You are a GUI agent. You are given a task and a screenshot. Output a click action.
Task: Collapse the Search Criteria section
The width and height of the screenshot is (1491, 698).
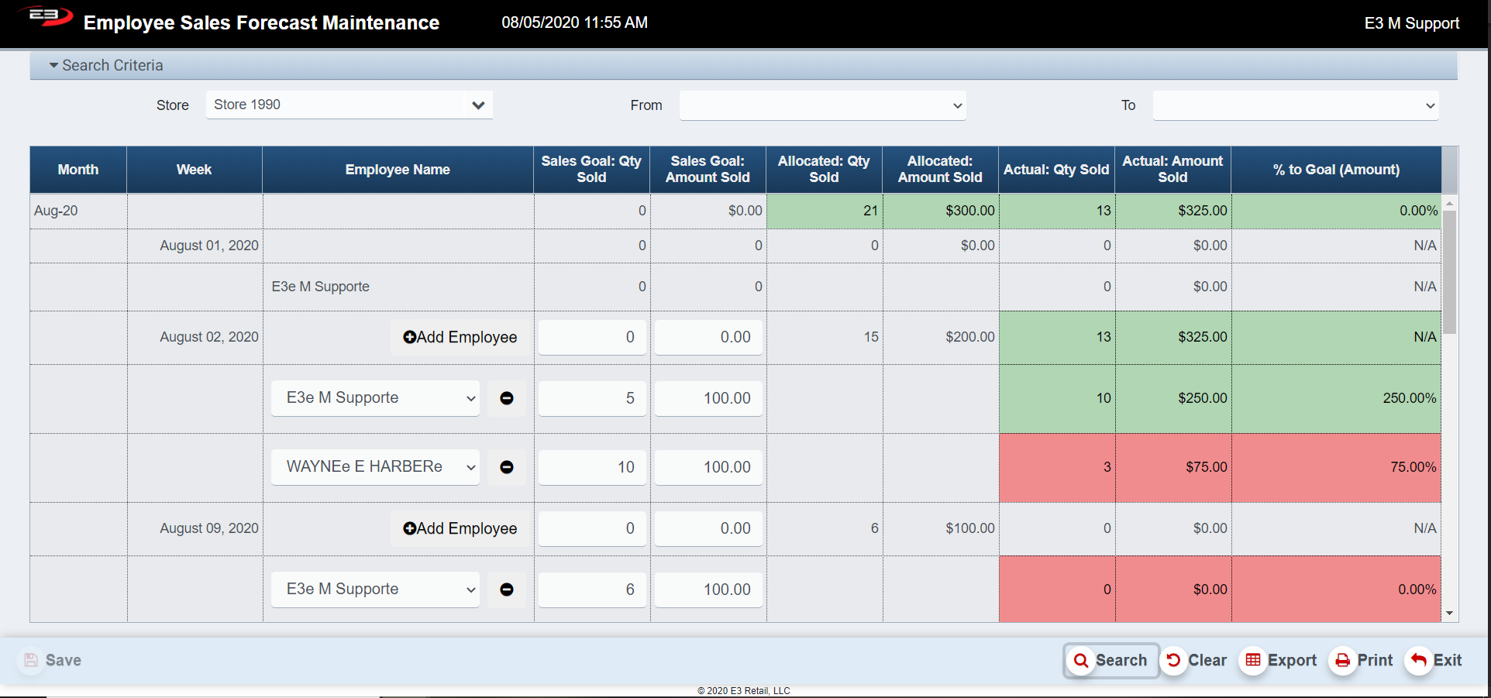[x=106, y=66]
